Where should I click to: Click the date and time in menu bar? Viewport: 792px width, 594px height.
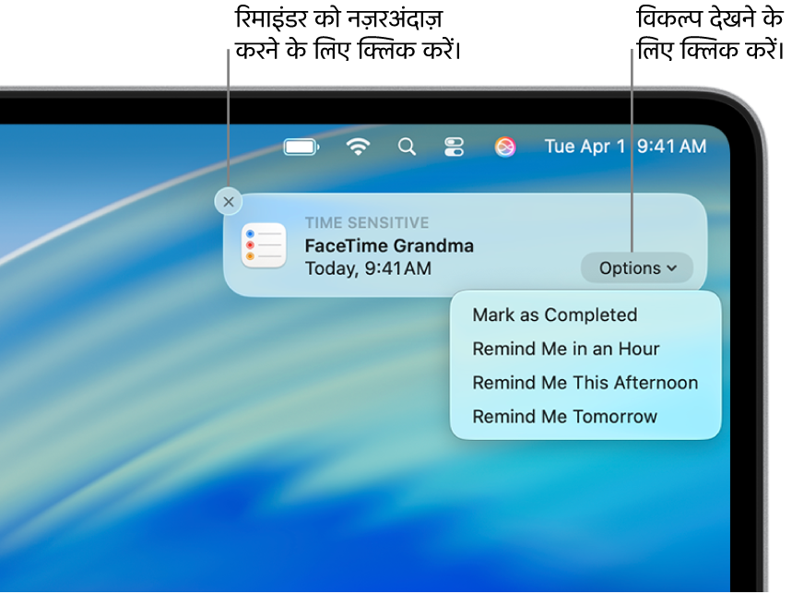[x=625, y=147]
